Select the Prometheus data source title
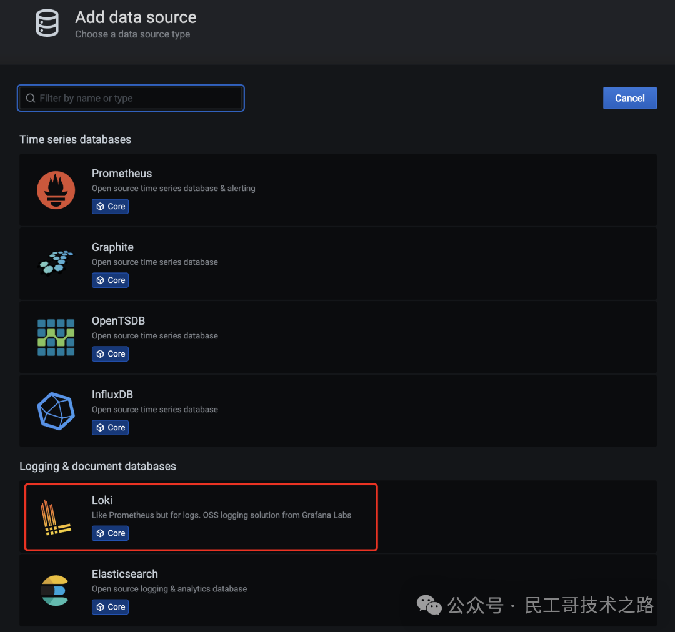Viewport: 675px width, 632px height. (x=122, y=174)
